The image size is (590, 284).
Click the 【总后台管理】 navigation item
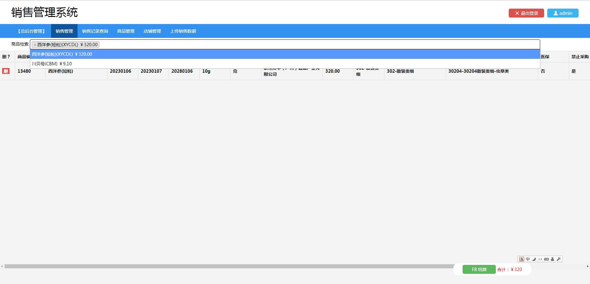(x=31, y=31)
